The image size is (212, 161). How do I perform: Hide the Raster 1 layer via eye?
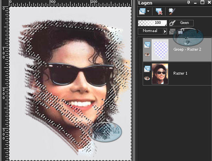click(147, 78)
